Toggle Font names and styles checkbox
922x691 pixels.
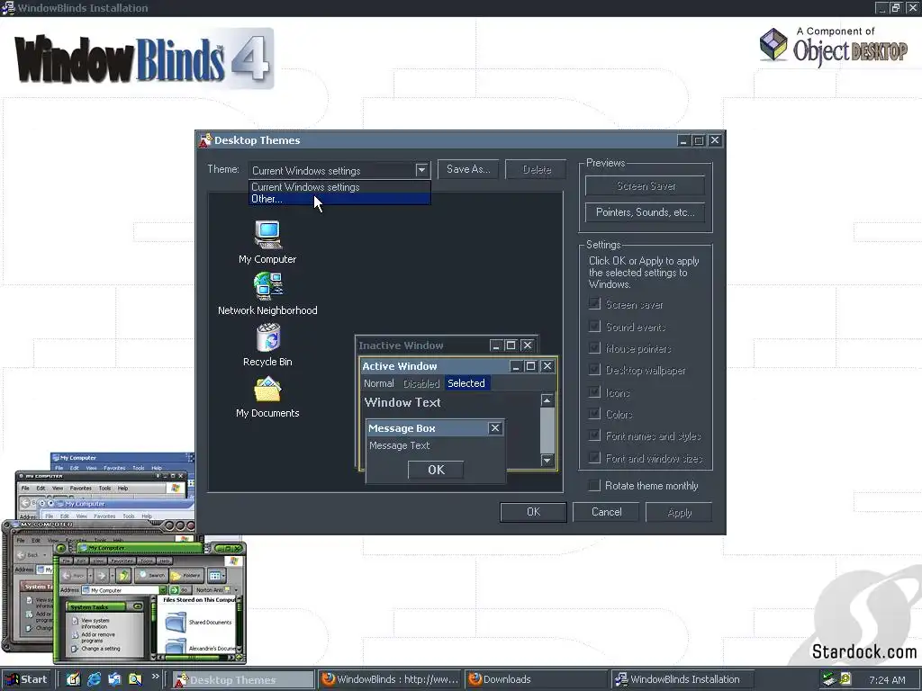pyautogui.click(x=594, y=435)
